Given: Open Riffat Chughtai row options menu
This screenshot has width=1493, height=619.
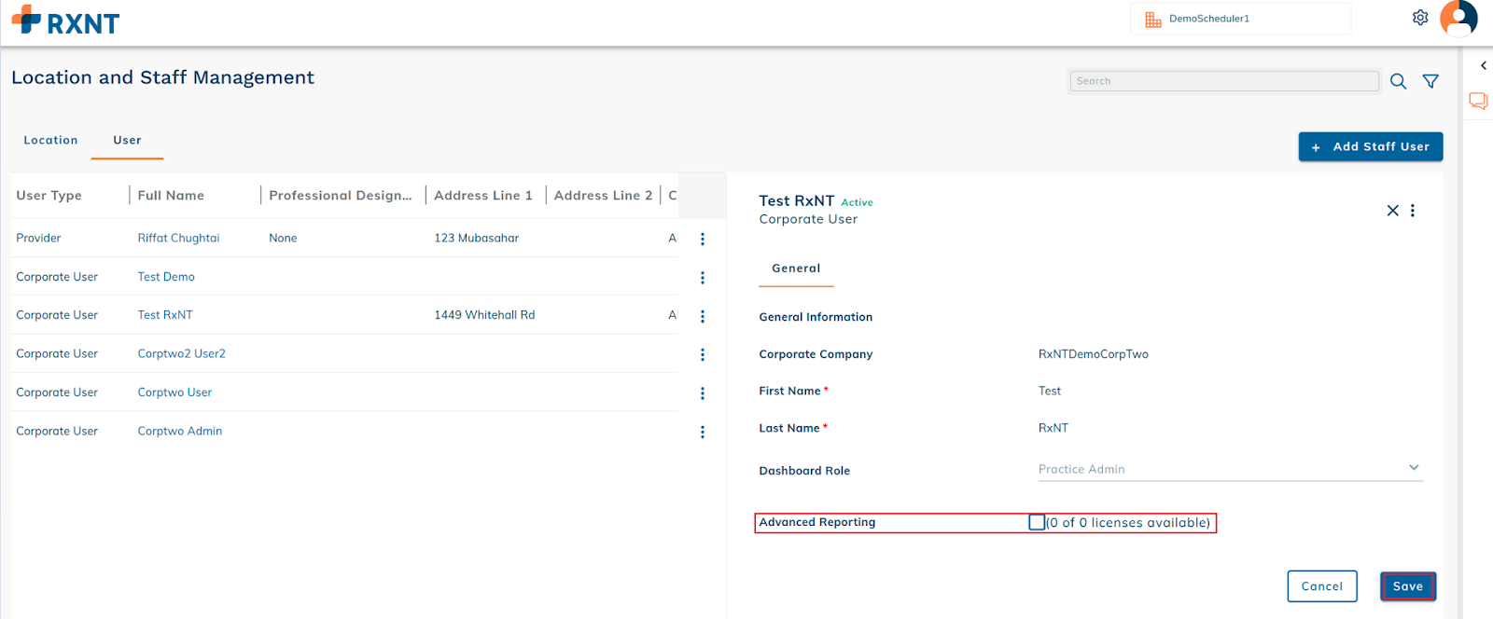Looking at the screenshot, I should [x=703, y=239].
